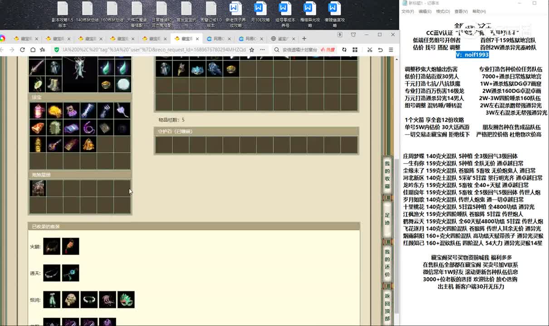Click the orange slab treasure in 法宝 grid
This screenshot has height=326, width=549.
37,128
